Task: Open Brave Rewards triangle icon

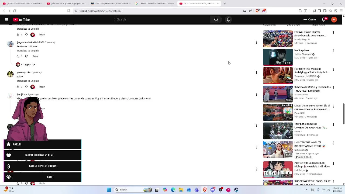Action: tap(264, 11)
